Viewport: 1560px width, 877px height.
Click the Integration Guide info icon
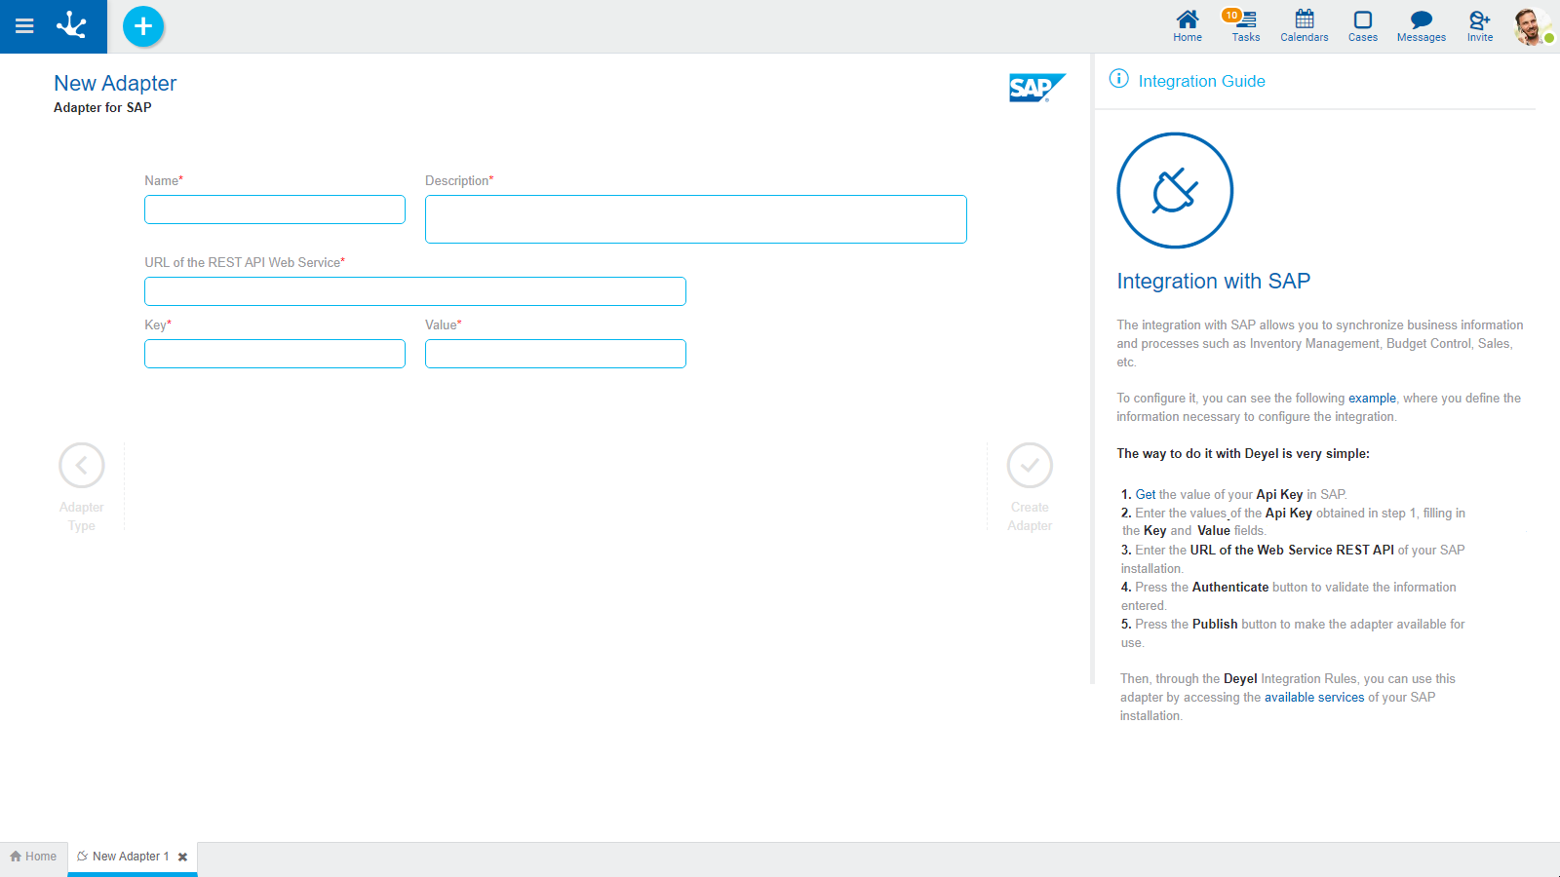(1118, 80)
